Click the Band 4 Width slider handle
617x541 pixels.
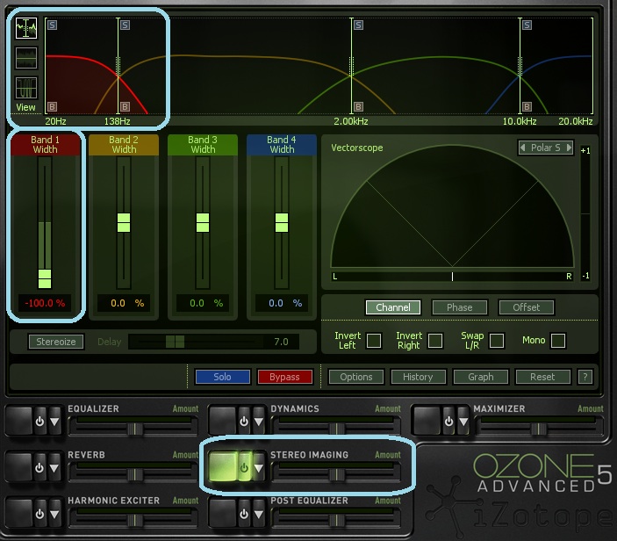282,222
